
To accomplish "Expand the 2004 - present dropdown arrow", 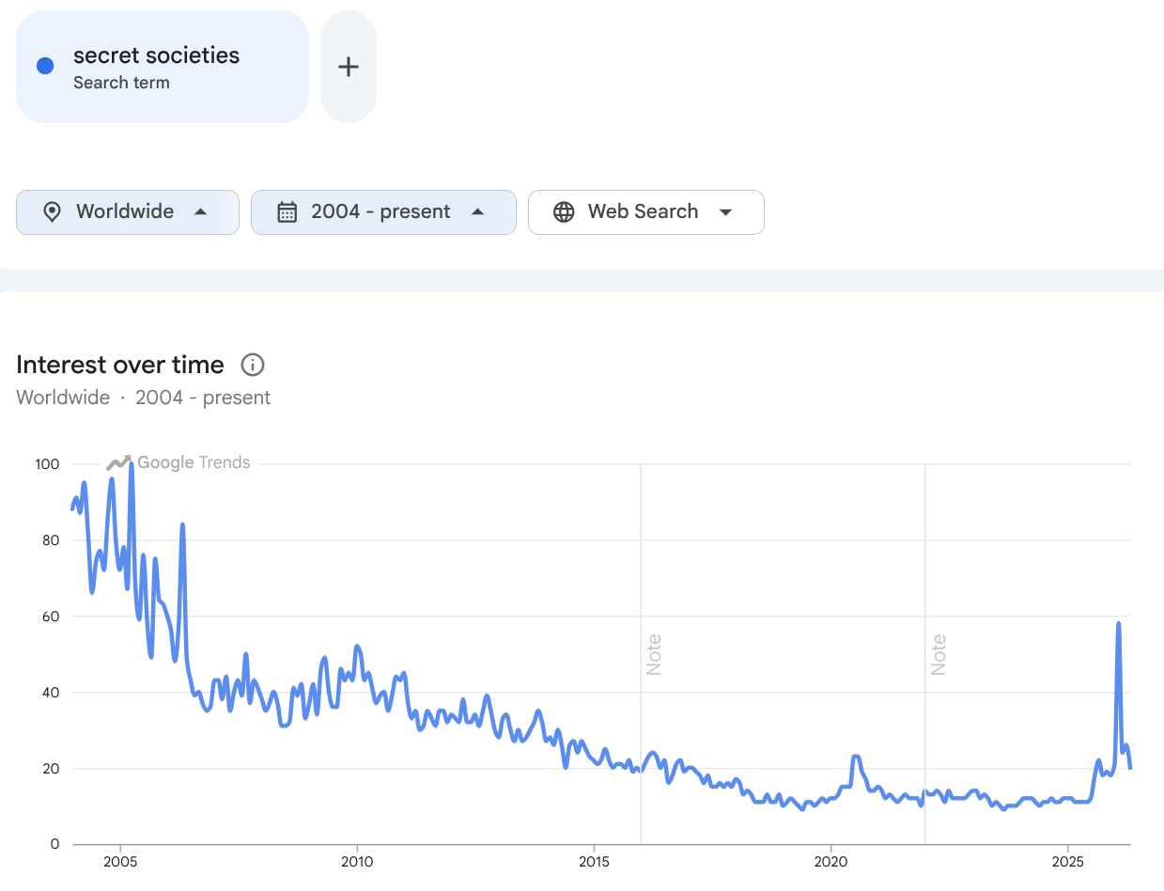I will coord(477,212).
